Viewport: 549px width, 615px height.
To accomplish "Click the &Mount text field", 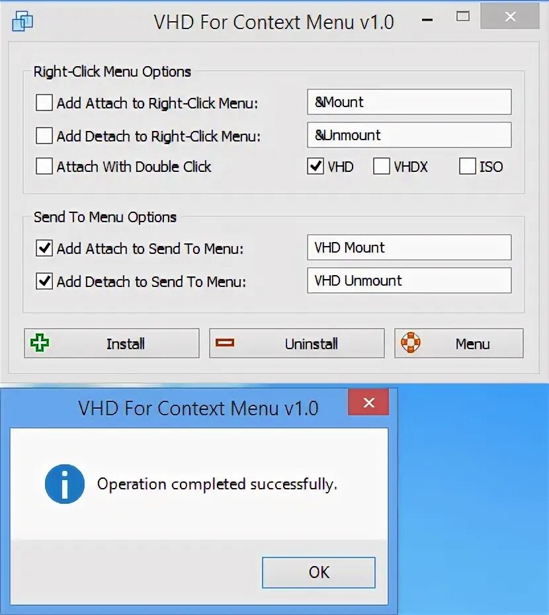I will coord(409,102).
